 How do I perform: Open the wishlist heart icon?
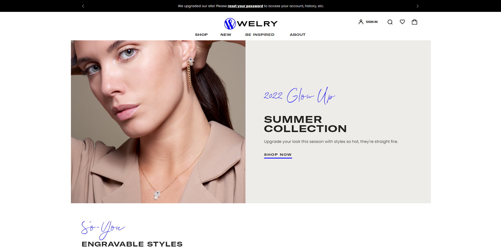pyautogui.click(x=402, y=22)
